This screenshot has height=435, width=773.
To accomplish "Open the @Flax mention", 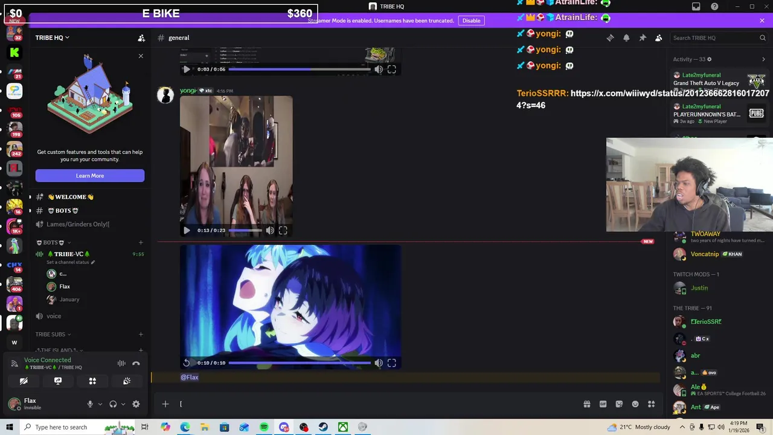I will (x=190, y=377).
